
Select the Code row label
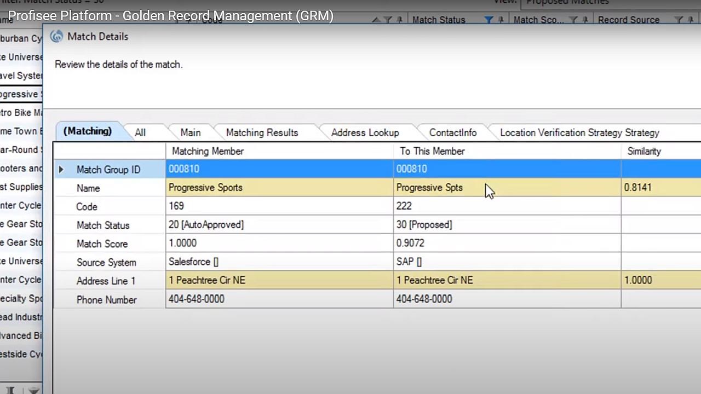(87, 207)
